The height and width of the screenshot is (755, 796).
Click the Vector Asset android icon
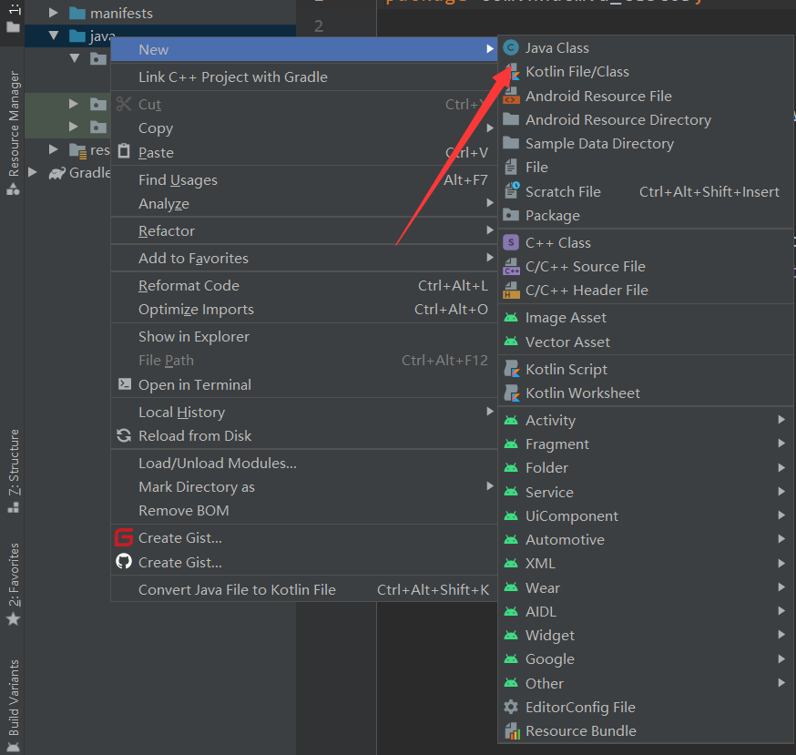tap(511, 342)
